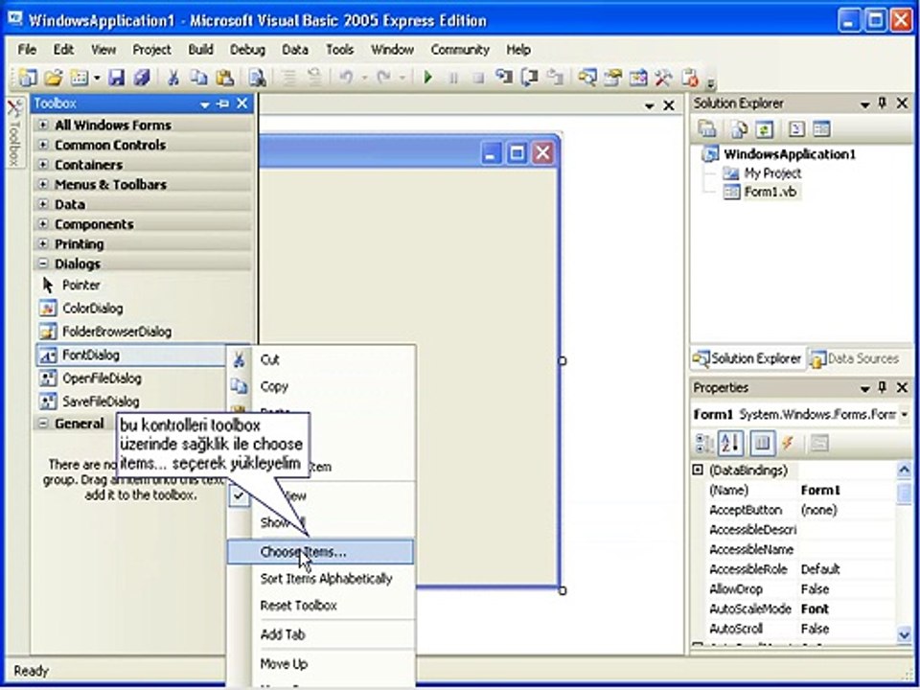Start debugging with the green play icon
This screenshot has width=920, height=690.
tap(427, 78)
